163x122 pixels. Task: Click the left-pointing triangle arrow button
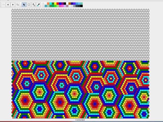point(8,5)
